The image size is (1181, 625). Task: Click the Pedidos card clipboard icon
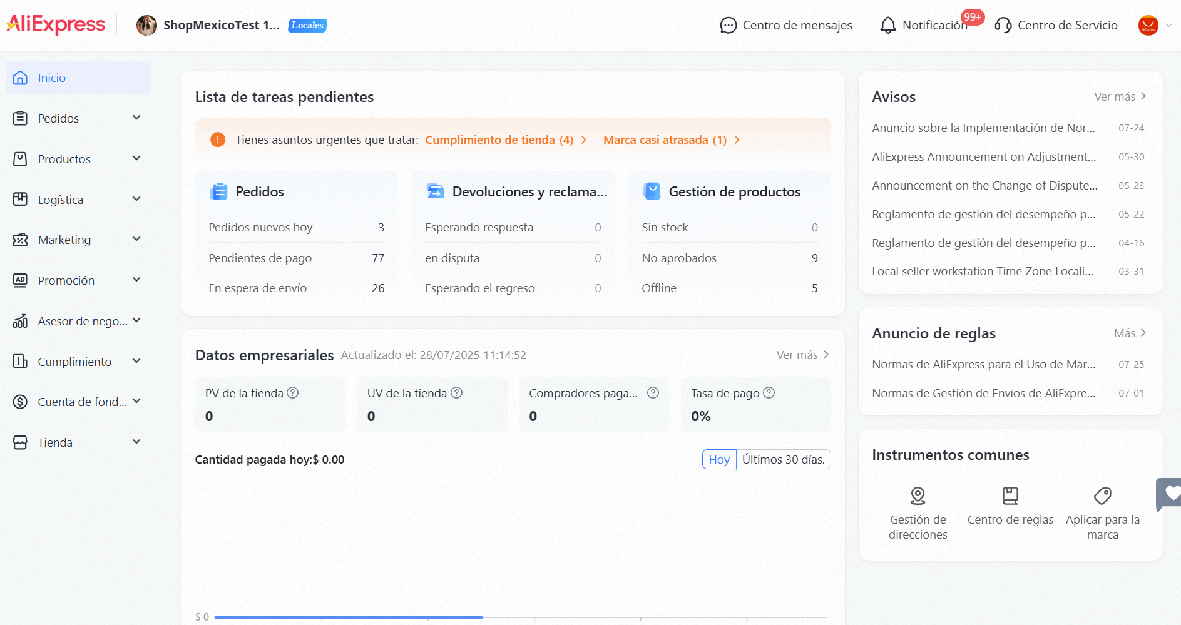pyautogui.click(x=218, y=191)
